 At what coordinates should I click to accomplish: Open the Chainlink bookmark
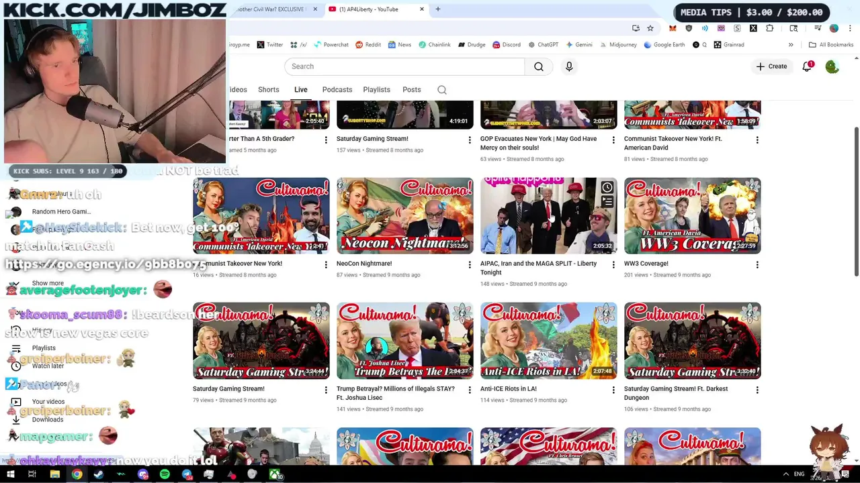434,45
